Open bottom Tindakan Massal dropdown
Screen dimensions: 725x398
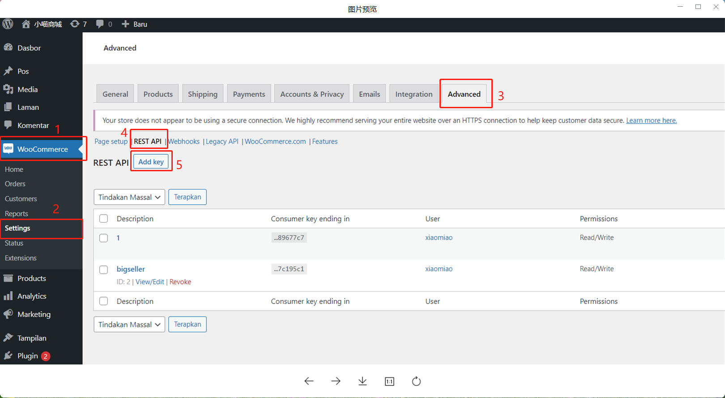(x=129, y=325)
